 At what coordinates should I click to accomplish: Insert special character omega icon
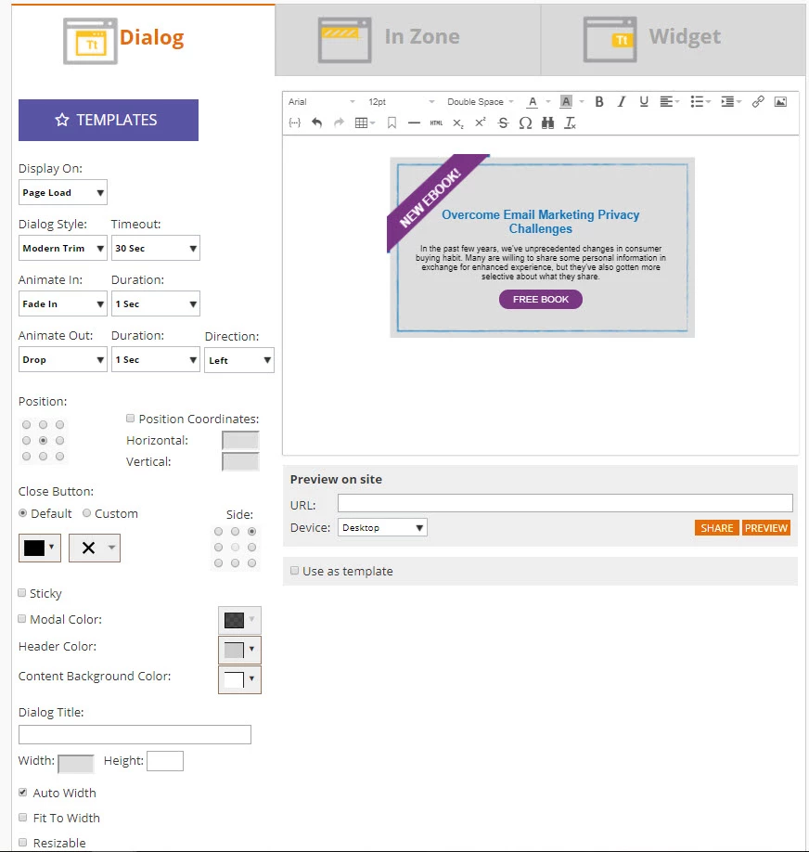coord(525,123)
